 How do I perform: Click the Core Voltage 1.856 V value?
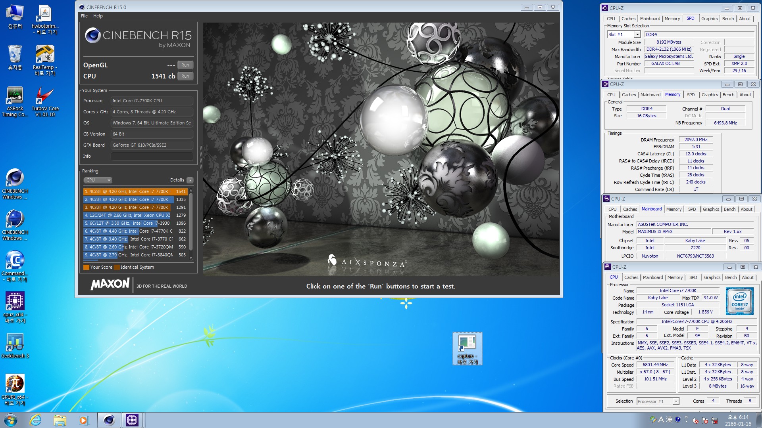coord(705,312)
